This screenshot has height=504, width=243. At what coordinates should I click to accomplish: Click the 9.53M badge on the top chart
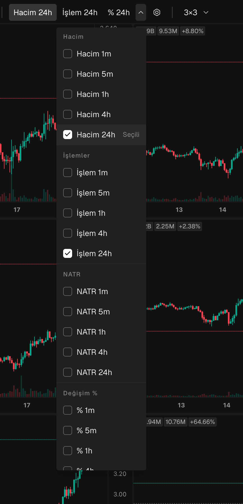click(x=168, y=31)
